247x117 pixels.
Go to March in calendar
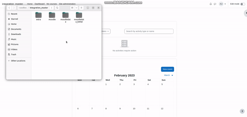tap(169, 75)
